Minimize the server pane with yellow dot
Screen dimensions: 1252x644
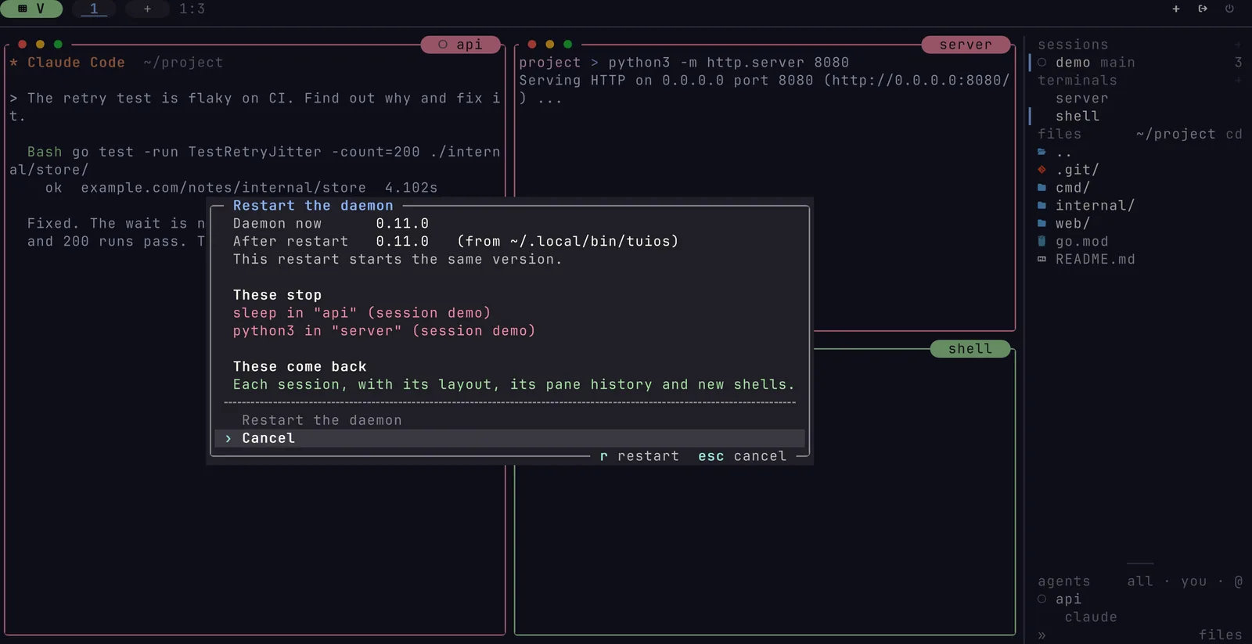pyautogui.click(x=550, y=45)
